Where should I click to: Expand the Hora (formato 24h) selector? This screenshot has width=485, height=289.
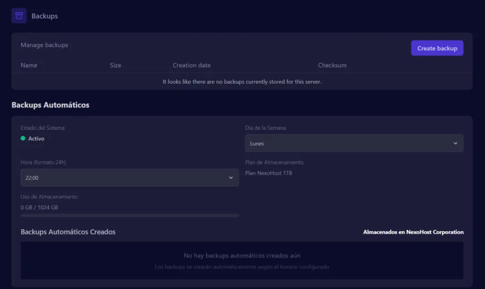129,178
